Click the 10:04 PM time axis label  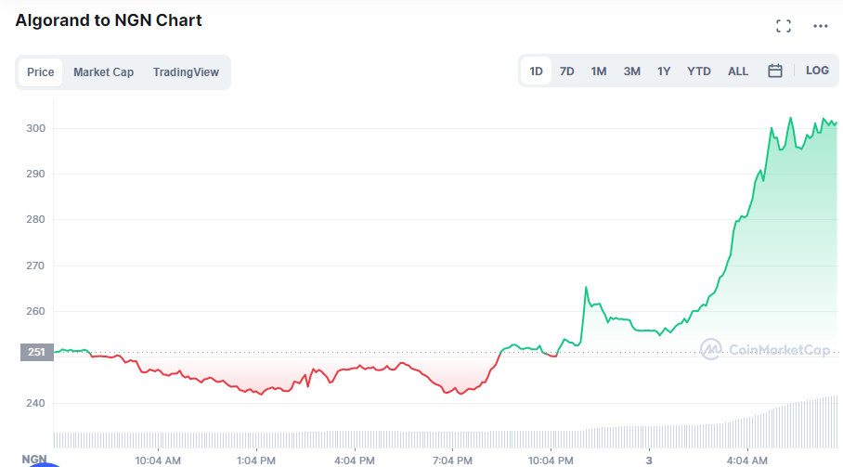pos(551,461)
